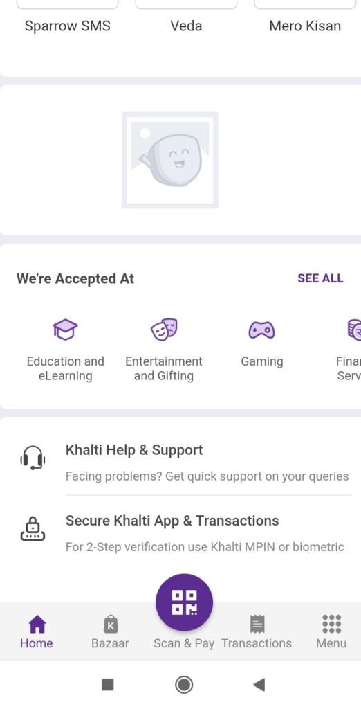Click the lock icon for Secure Khalti

[x=33, y=528]
